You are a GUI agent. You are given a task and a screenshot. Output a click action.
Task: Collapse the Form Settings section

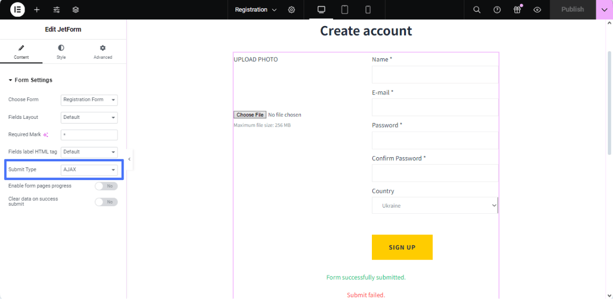[x=30, y=80]
